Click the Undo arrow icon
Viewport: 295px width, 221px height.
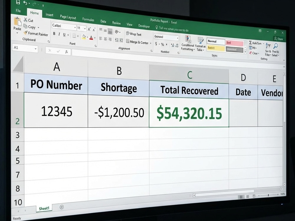25,3
